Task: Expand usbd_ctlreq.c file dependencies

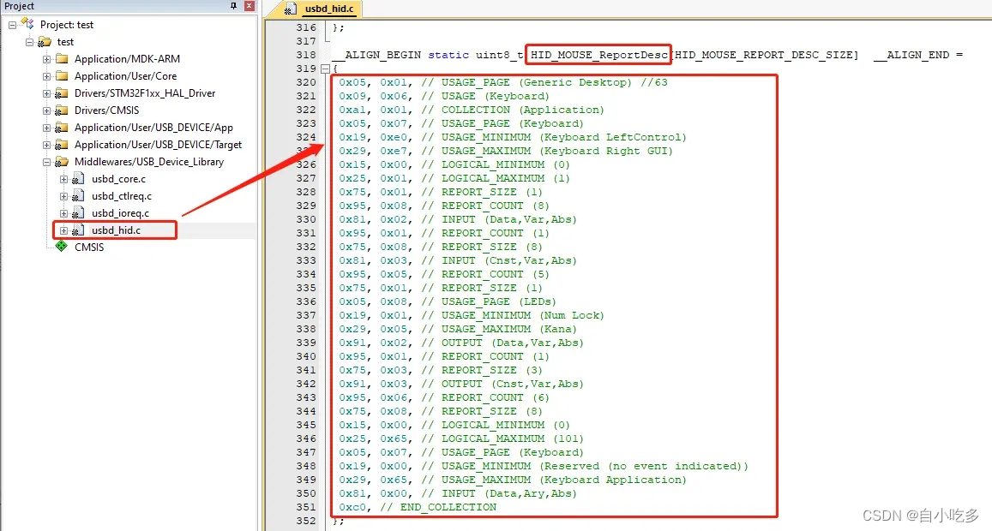Action: 63,196
